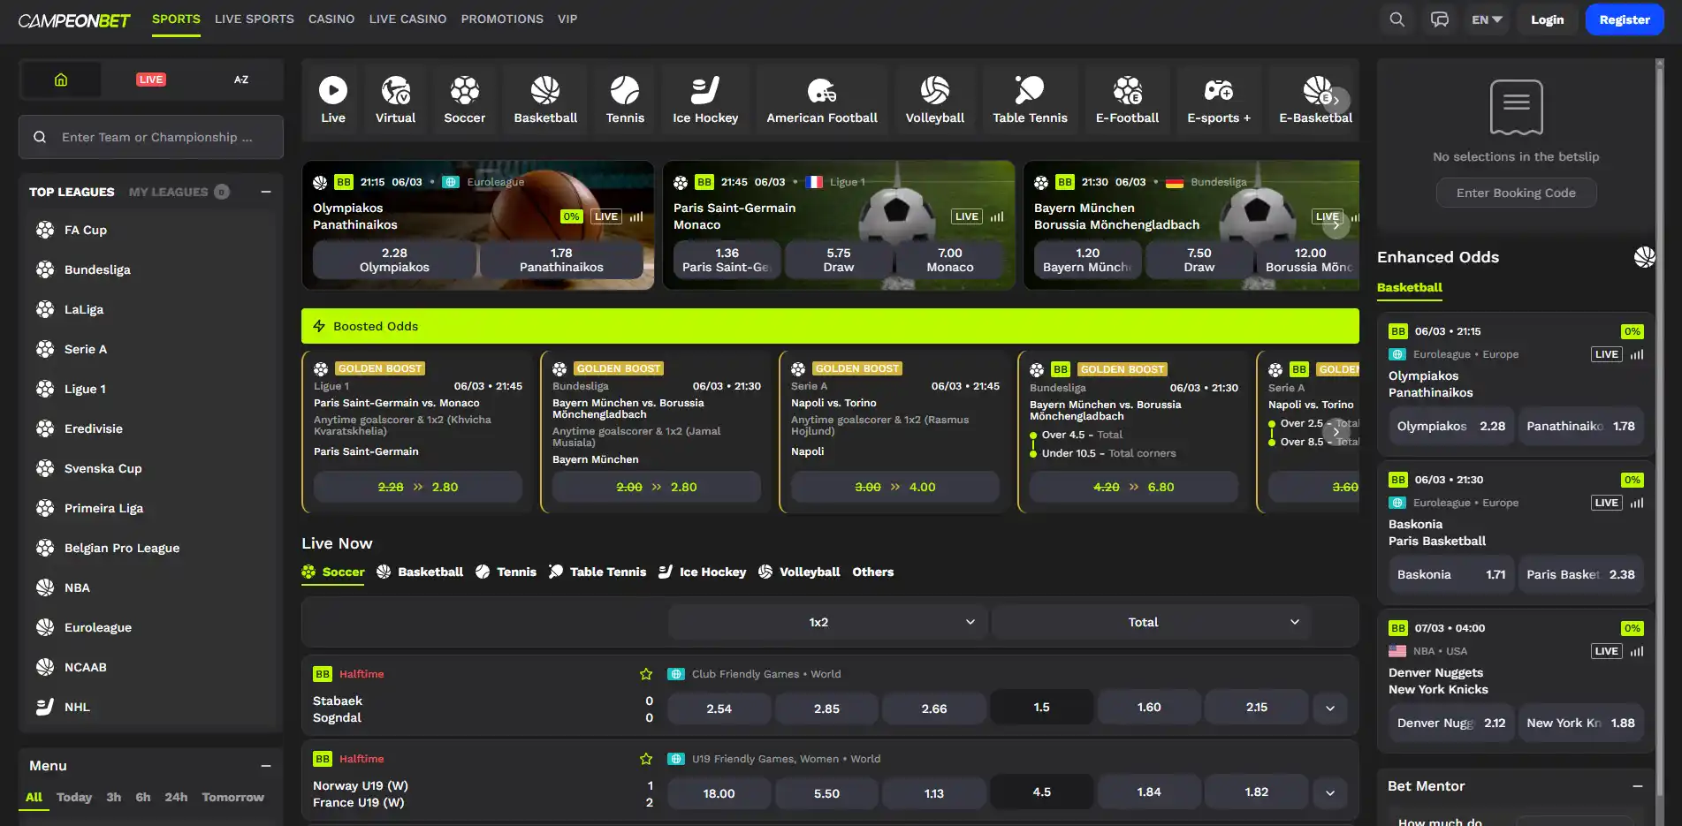Open the 1x2 market dropdown
1682x826 pixels.
827,622
